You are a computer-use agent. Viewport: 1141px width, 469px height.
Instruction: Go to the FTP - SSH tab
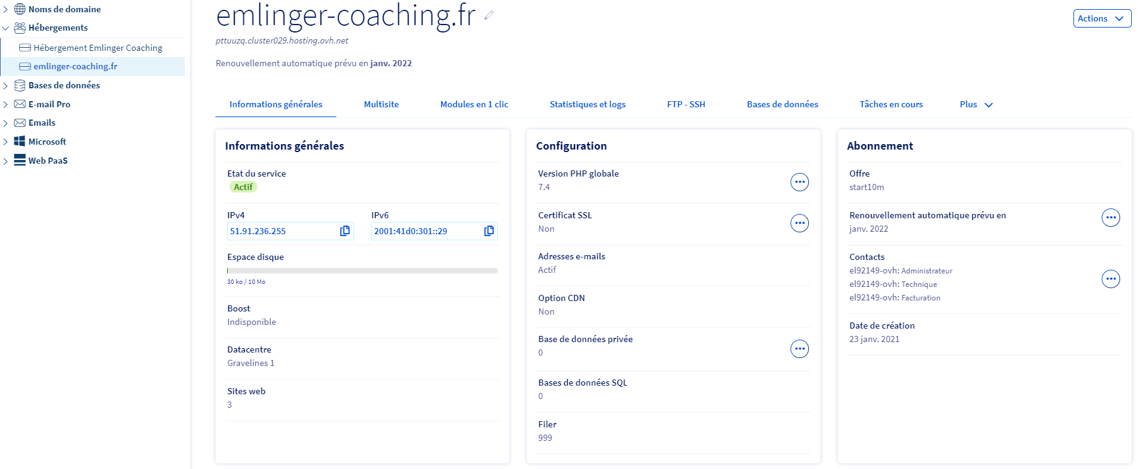[686, 105]
